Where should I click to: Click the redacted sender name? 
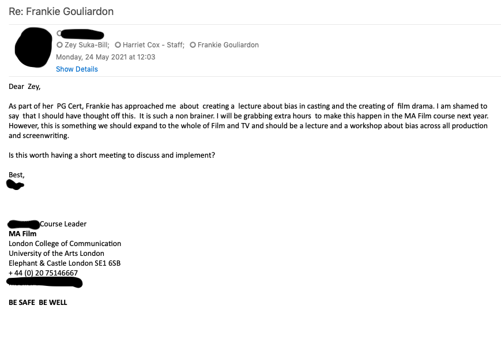click(82, 34)
